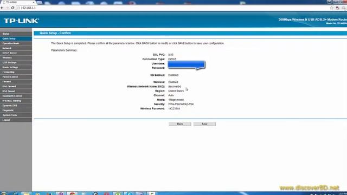Open the IPv6 Firewall menu
The height and width of the screenshot is (195, 347).
coord(16,87)
